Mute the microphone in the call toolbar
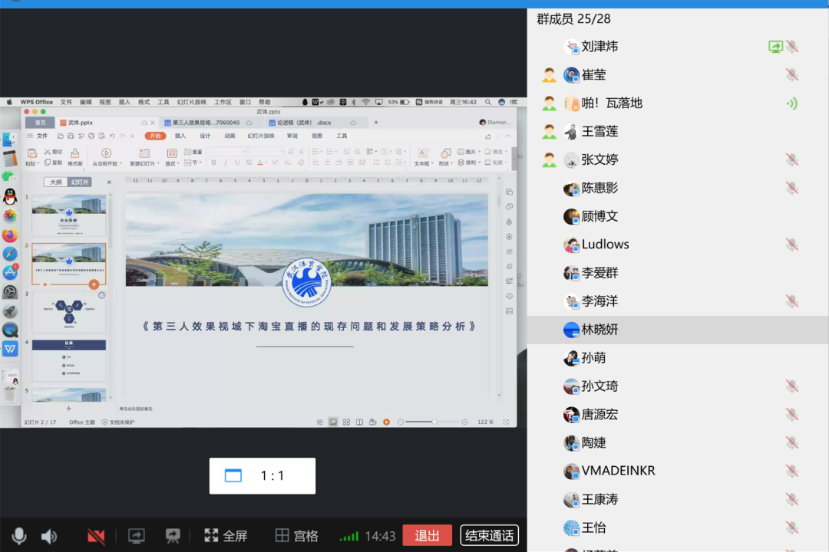The width and height of the screenshot is (829, 552). click(19, 536)
